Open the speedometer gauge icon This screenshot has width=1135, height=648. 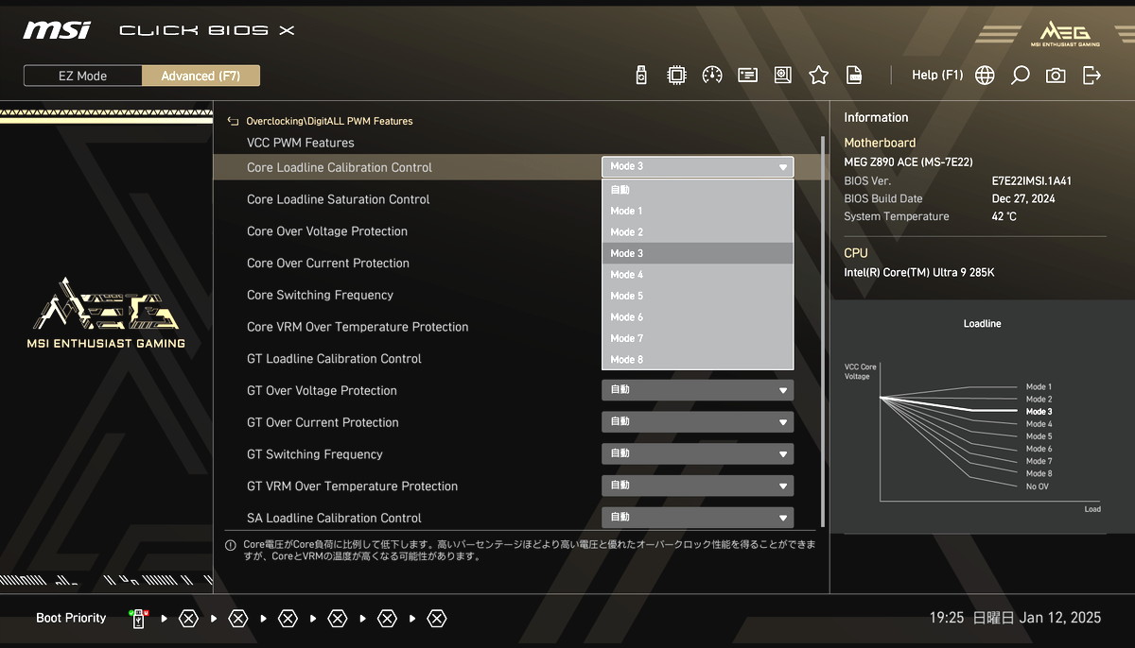click(x=712, y=76)
